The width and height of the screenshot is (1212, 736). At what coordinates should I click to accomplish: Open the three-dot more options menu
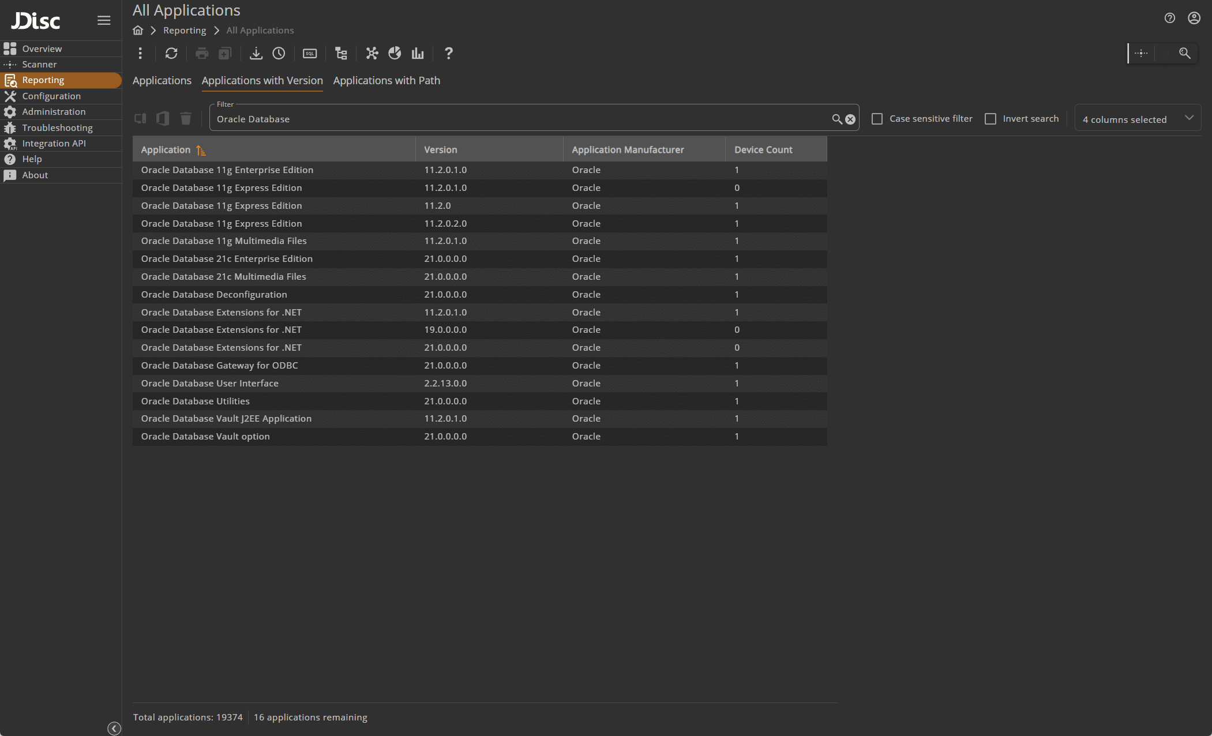coord(140,54)
